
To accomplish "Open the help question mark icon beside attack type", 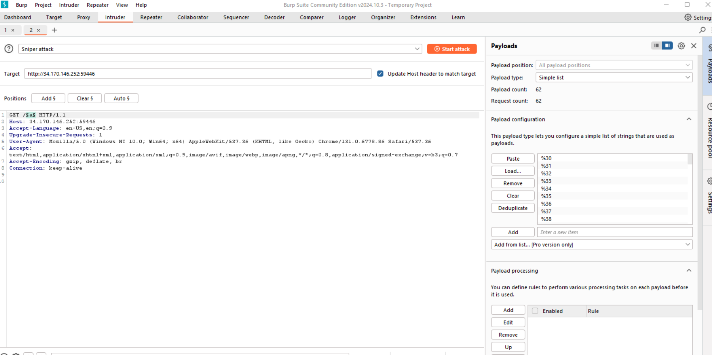I will point(9,49).
